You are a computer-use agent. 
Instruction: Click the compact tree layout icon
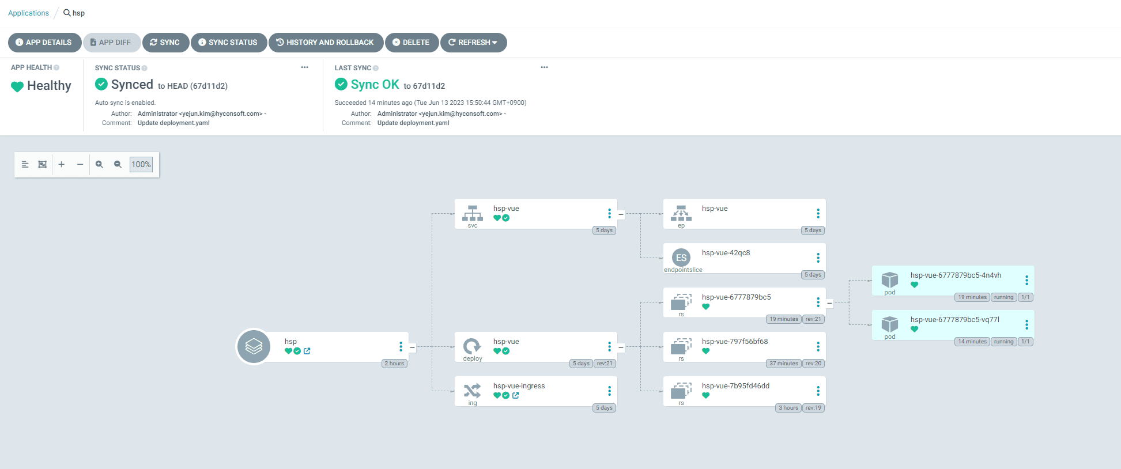[x=25, y=164]
